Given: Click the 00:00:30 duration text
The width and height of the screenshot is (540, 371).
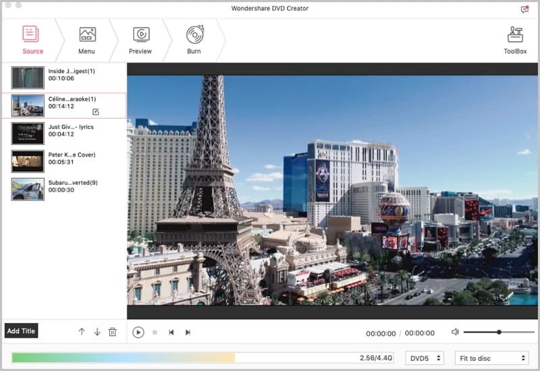Looking at the screenshot, I should point(61,190).
